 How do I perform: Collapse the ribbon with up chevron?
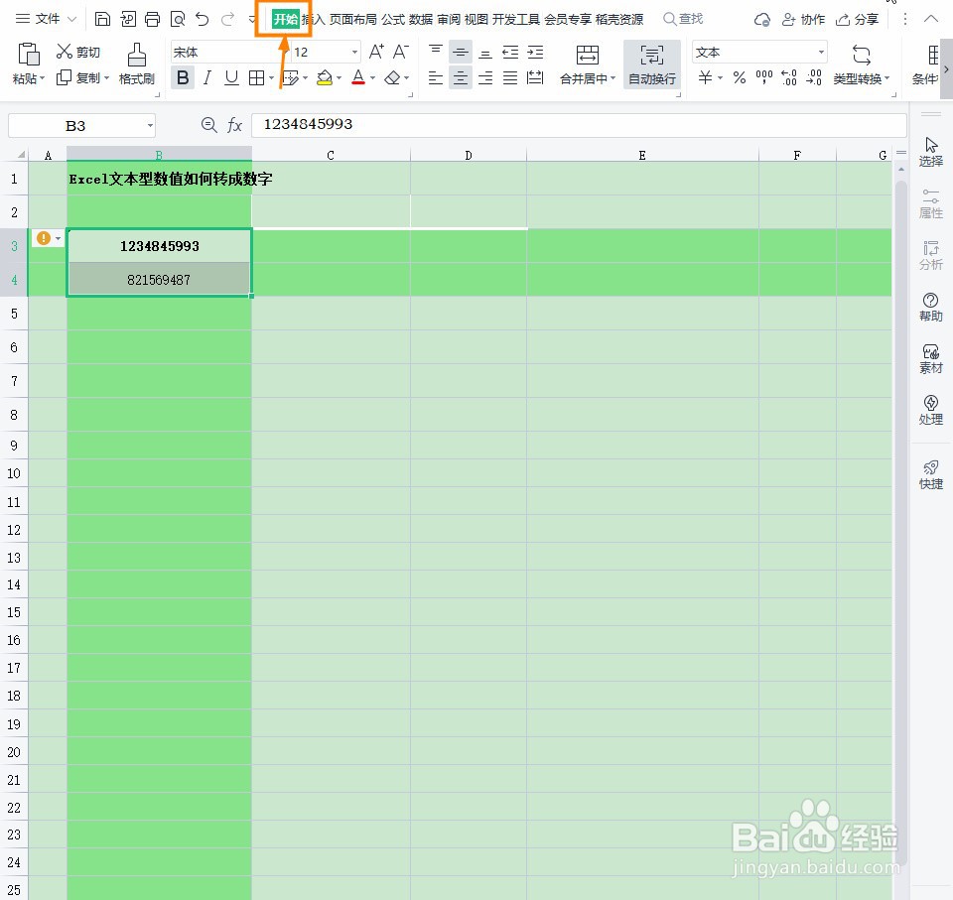[x=931, y=20]
